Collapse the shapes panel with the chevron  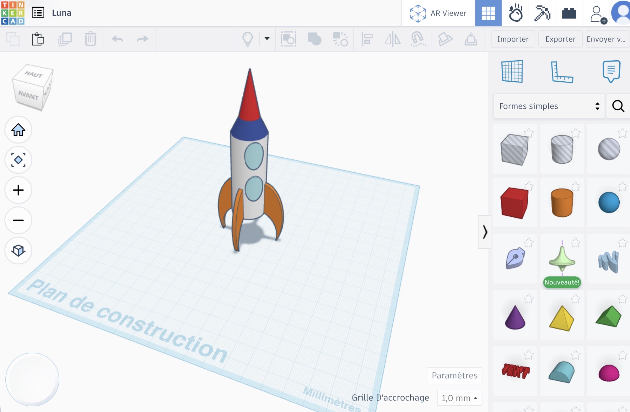(485, 232)
